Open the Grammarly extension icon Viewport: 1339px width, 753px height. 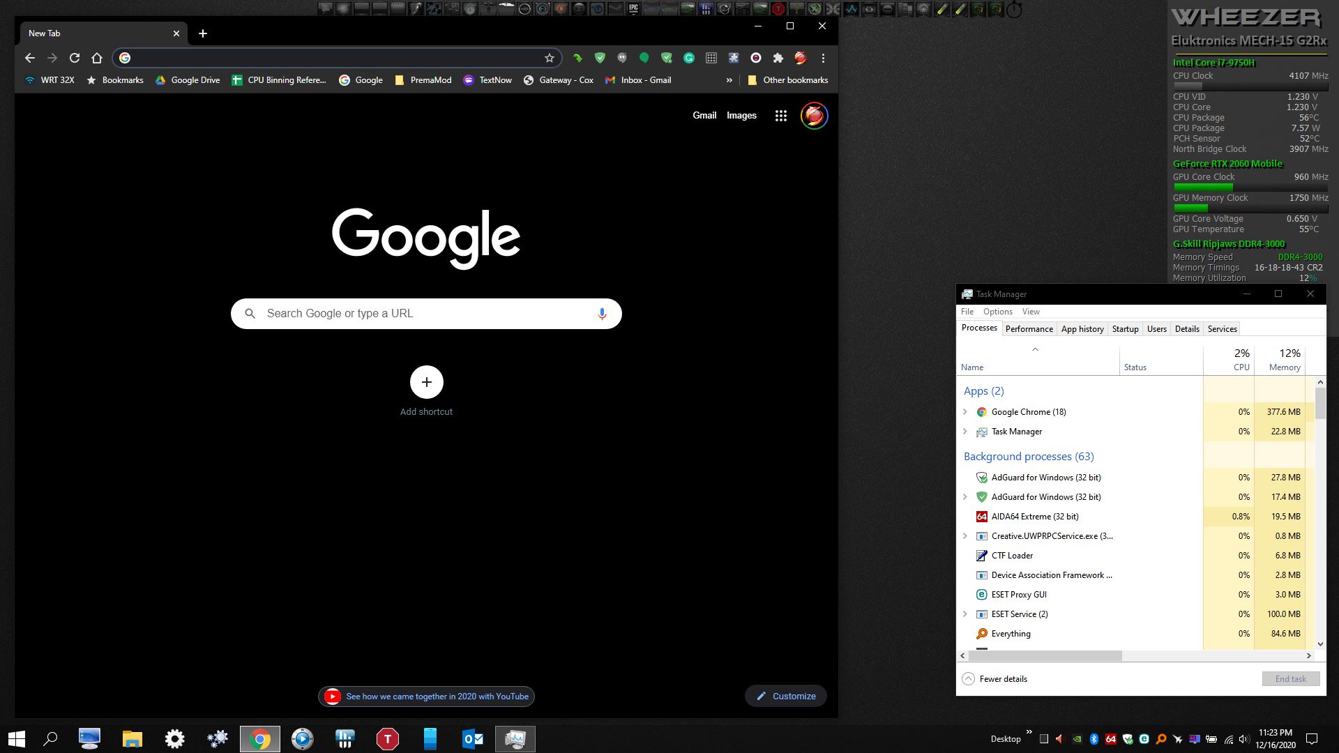(689, 58)
